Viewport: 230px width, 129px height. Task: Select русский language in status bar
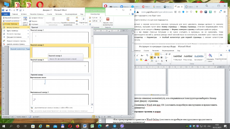[36, 117]
